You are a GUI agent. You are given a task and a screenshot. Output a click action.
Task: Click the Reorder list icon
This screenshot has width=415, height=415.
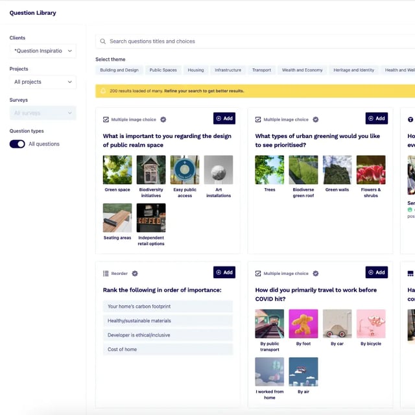pyautogui.click(x=106, y=274)
